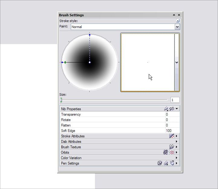Collapse the Nib Properties section arrow
Screen dimensions: 218x189
pos(177,109)
